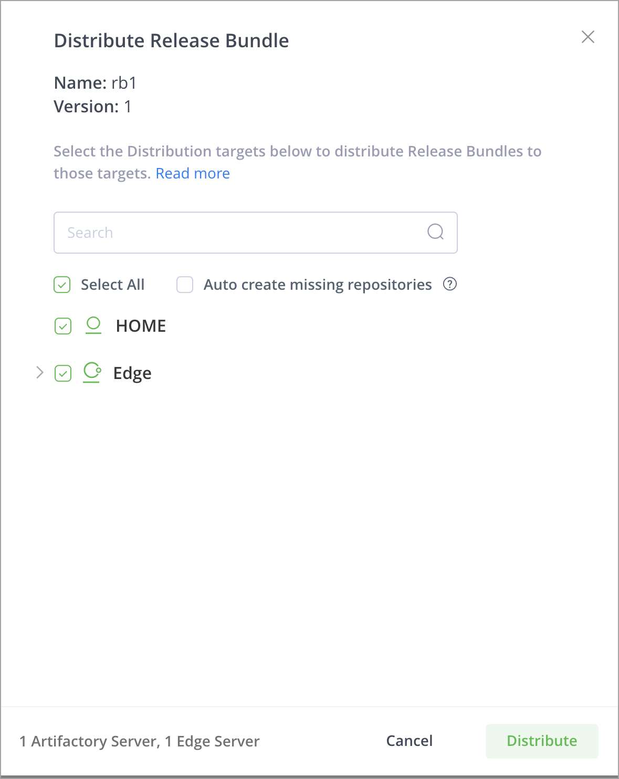Open the Read more link
Image resolution: width=619 pixels, height=779 pixels.
coord(193,173)
